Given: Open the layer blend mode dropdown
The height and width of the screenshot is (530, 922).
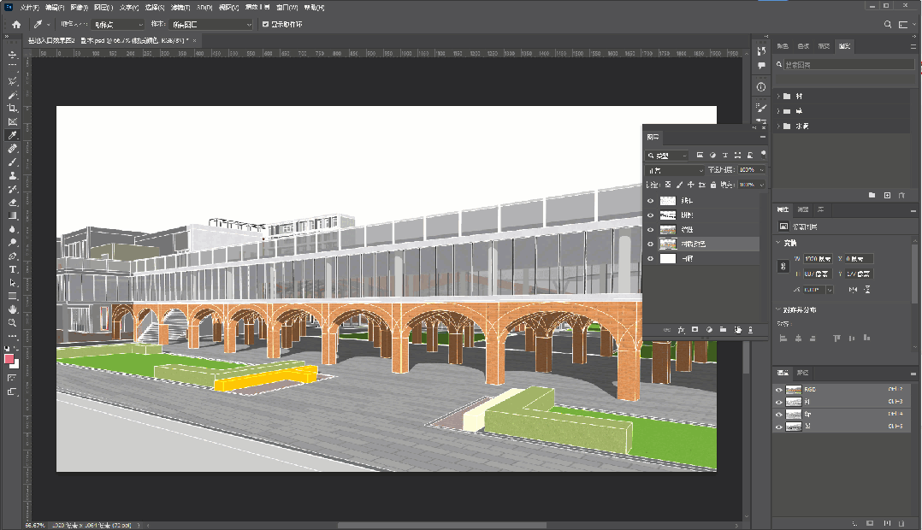Looking at the screenshot, I should click(x=675, y=170).
